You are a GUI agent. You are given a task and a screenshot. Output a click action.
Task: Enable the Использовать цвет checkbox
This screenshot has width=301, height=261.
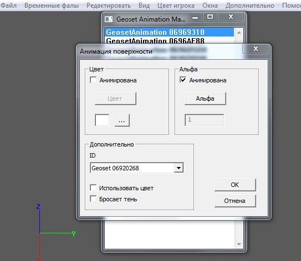(x=93, y=187)
